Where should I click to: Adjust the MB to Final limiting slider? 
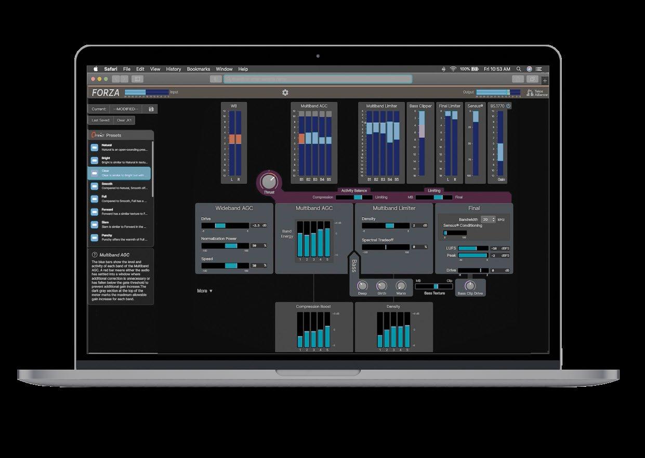[434, 197]
